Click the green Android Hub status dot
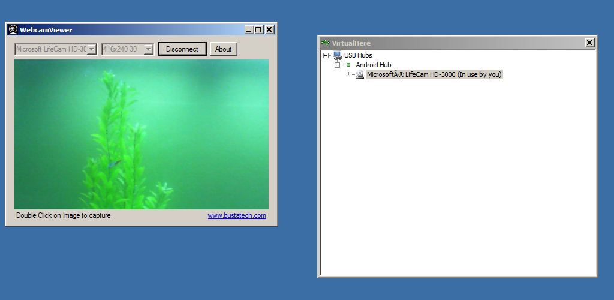The width and height of the screenshot is (614, 300). coord(348,65)
